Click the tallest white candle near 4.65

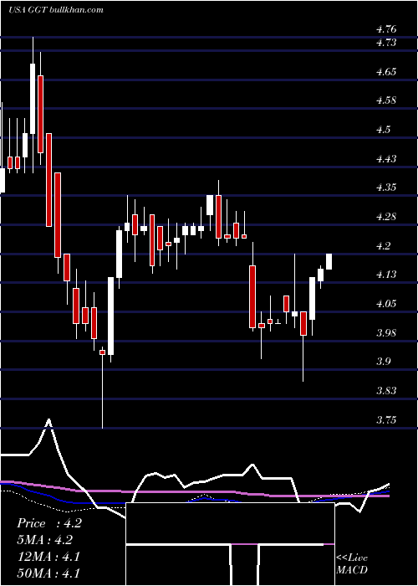click(x=33, y=99)
